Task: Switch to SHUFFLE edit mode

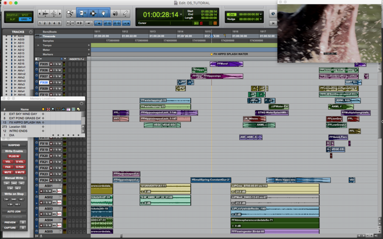Action: coord(12,15)
